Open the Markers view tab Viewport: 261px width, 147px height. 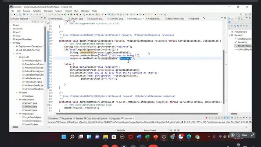point(53,118)
